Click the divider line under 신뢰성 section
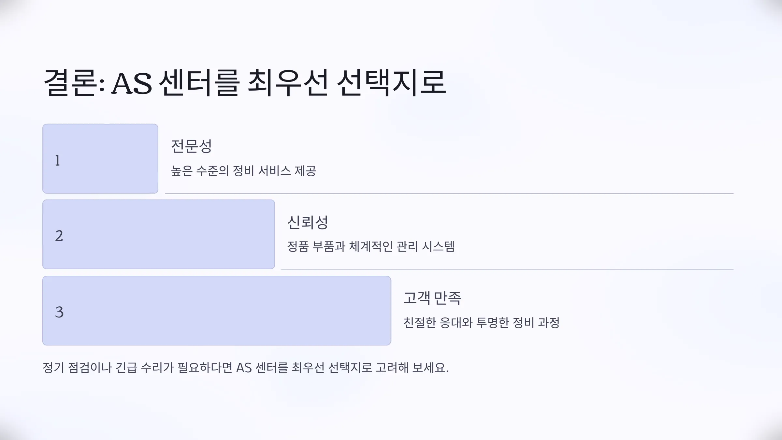The height and width of the screenshot is (440, 782). pyautogui.click(x=507, y=269)
